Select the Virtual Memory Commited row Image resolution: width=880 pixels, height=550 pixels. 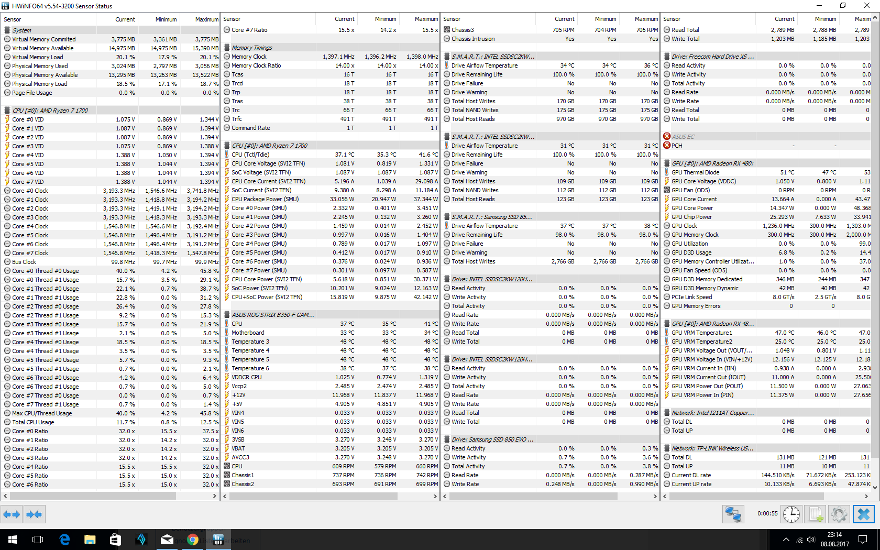click(x=111, y=39)
